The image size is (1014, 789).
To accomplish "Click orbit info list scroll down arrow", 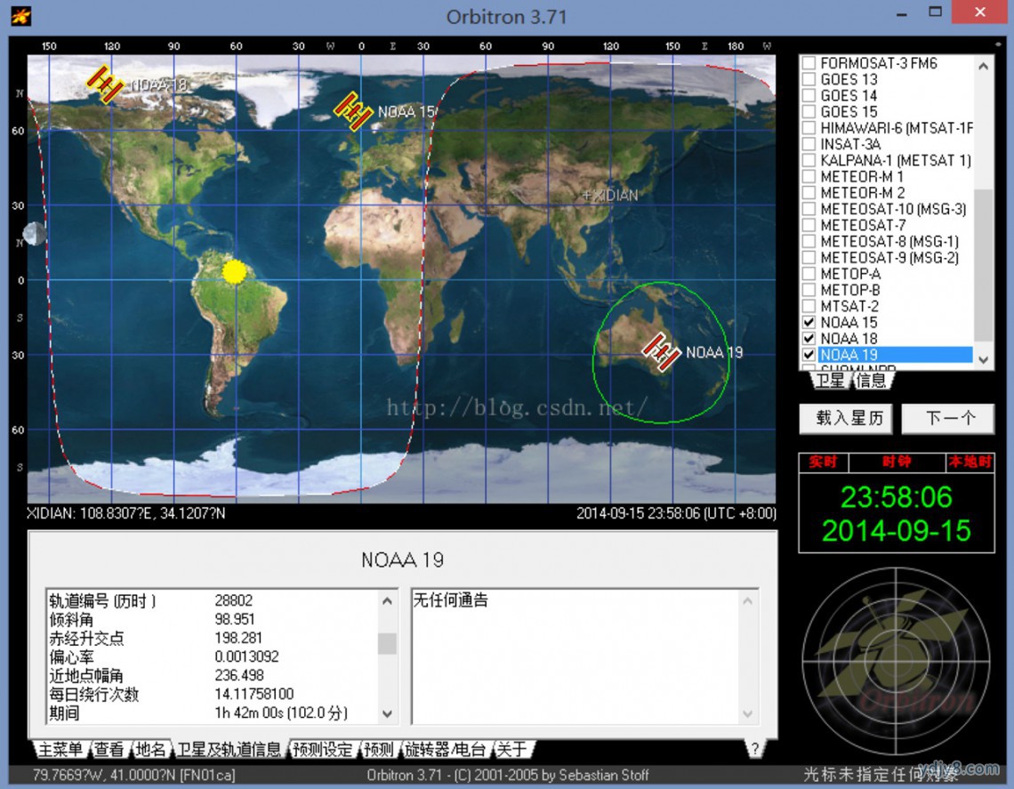I will point(387,713).
